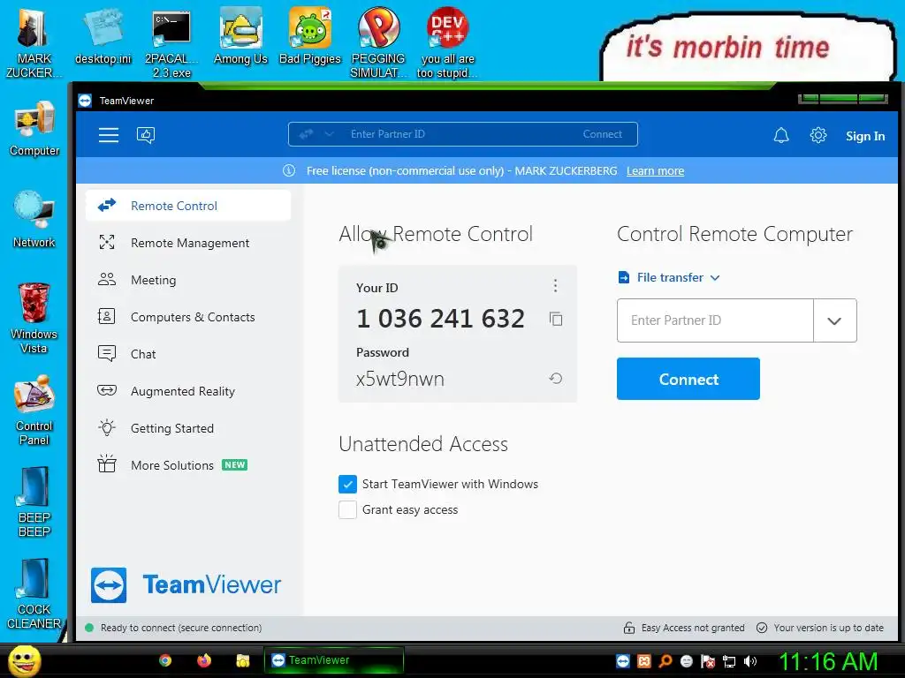Follow the Learn more link
Screen dimensions: 905x678
(655, 170)
